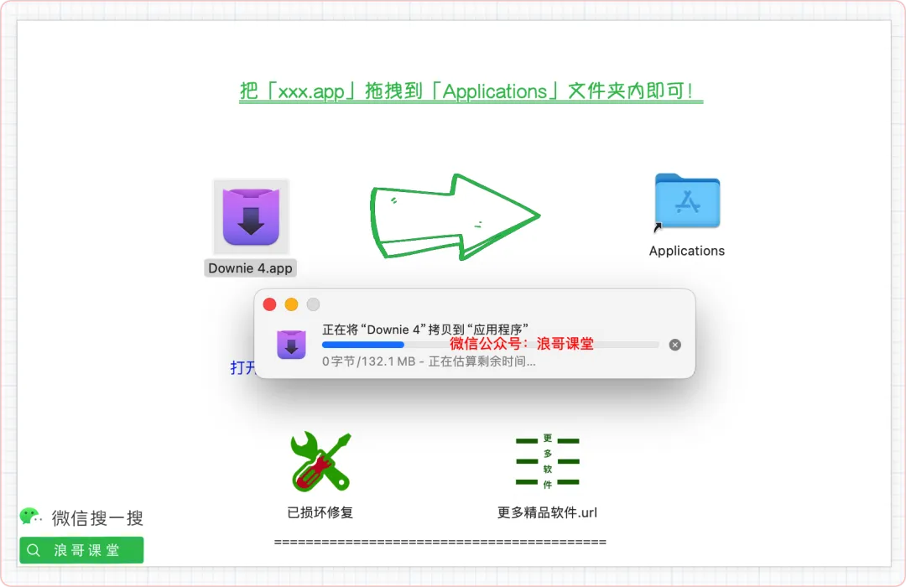The image size is (906, 587).
Task: Click the 已损坏修复 text label
Action: click(320, 512)
